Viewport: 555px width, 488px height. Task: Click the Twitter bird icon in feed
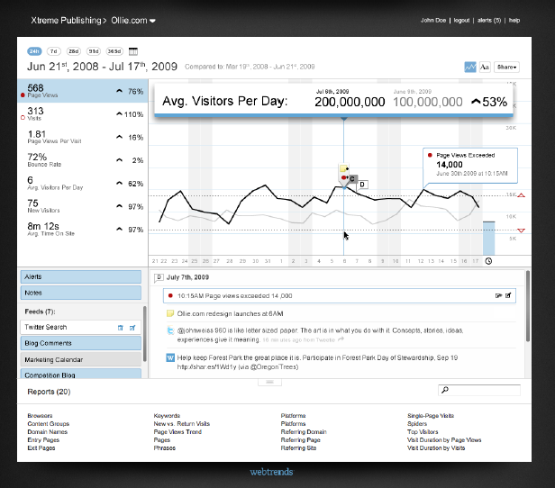point(170,330)
